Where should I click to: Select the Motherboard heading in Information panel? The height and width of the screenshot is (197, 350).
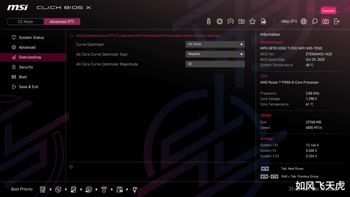[271, 42]
